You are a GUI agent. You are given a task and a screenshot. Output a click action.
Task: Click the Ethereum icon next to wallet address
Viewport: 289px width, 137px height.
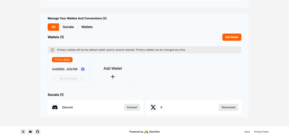(83, 69)
